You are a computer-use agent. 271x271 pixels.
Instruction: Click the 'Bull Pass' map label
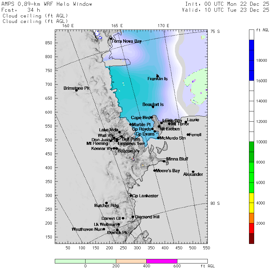[x=131, y=139]
